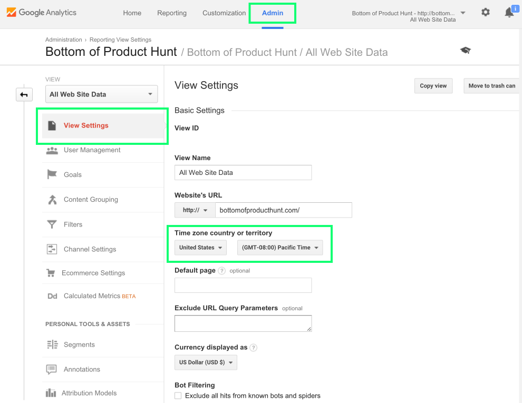522x403 pixels.
Task: Open the notifications bell icon
Action: (509, 13)
